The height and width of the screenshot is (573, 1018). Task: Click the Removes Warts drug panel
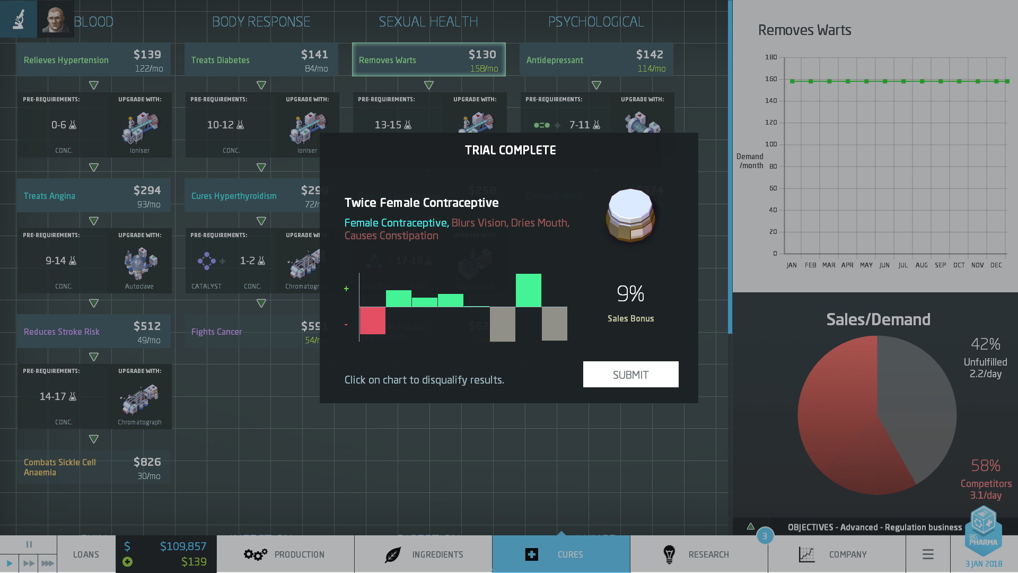[x=427, y=59]
